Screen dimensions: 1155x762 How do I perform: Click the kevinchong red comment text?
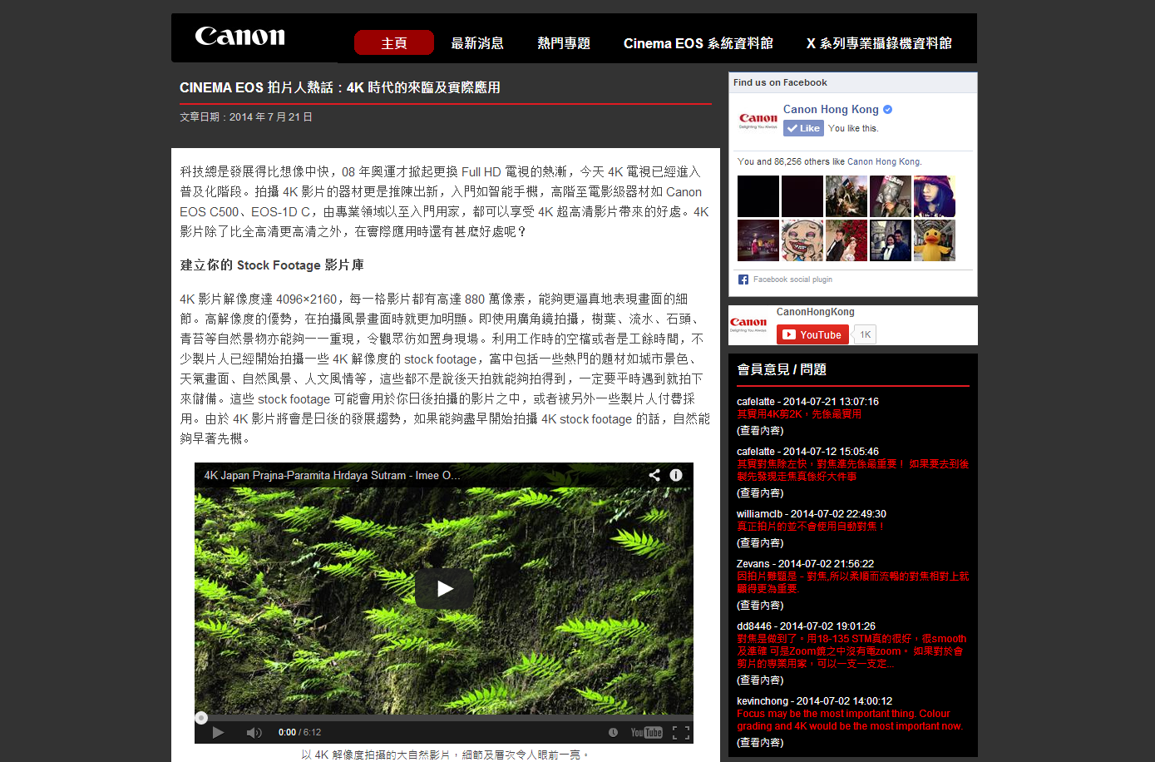tap(850, 720)
